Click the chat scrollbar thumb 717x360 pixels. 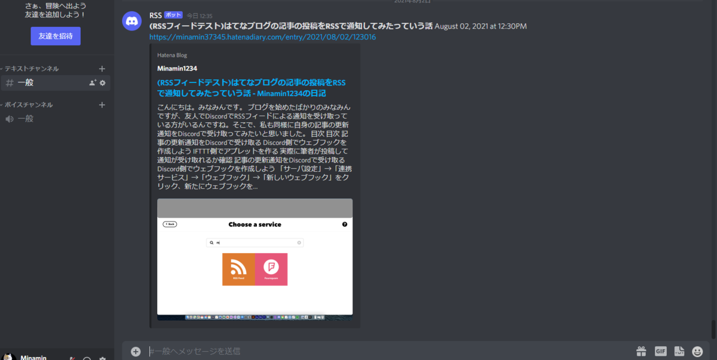point(713,328)
